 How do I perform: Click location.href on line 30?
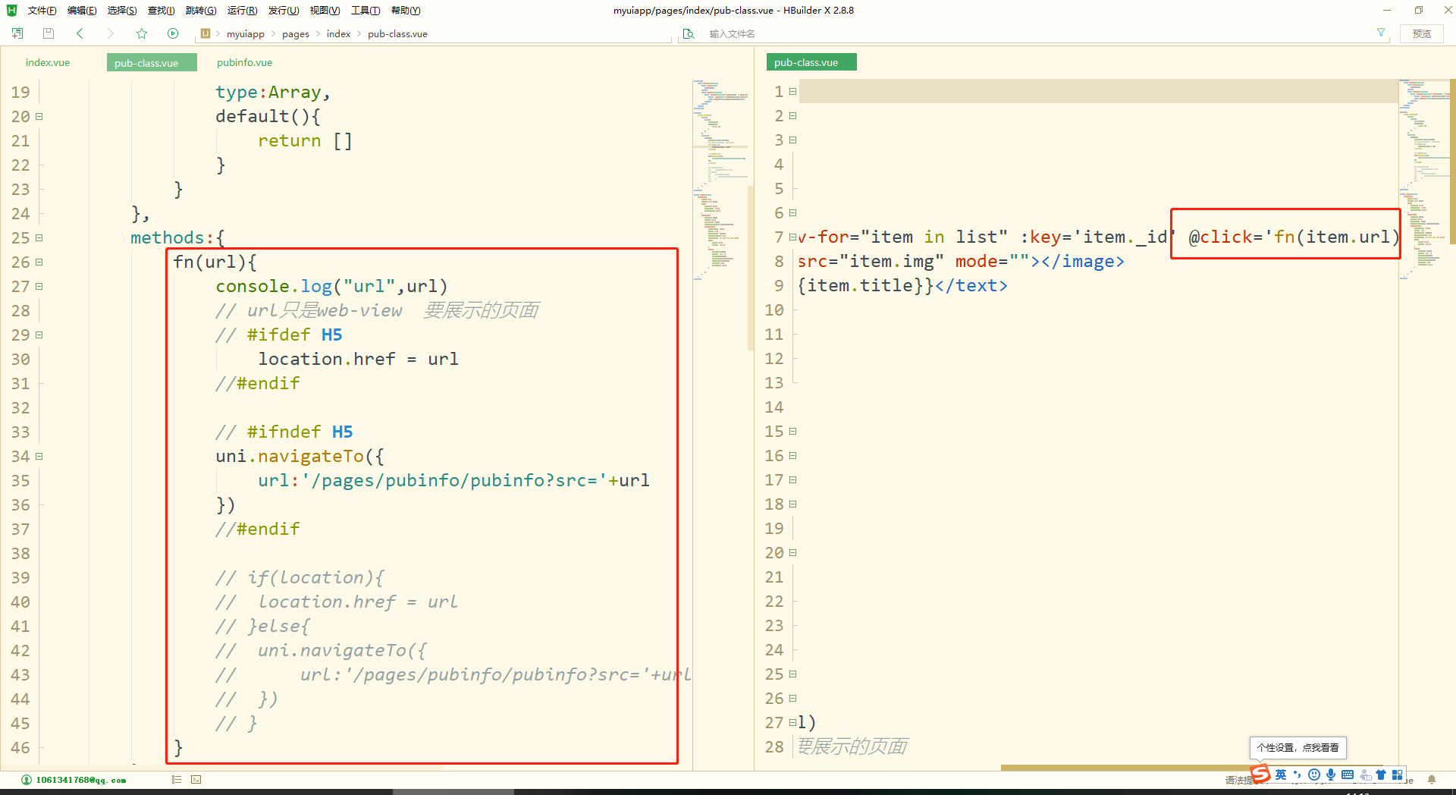pyautogui.click(x=327, y=359)
